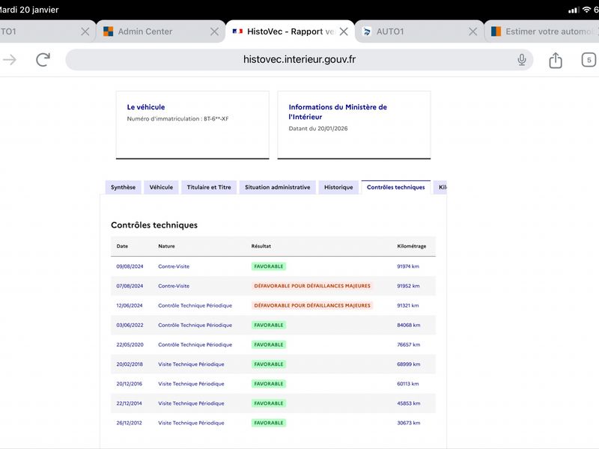Open the Véhicule tab

pyautogui.click(x=161, y=187)
